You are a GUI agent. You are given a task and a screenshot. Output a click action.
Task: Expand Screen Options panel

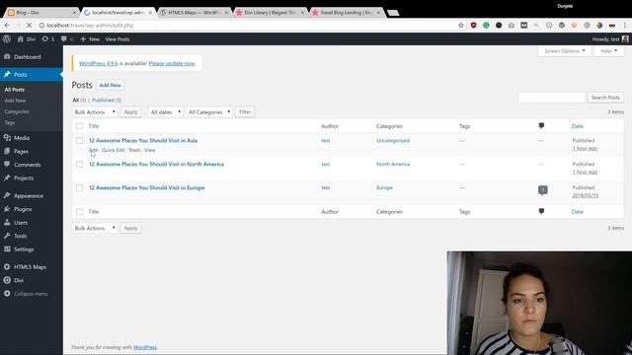pos(564,51)
